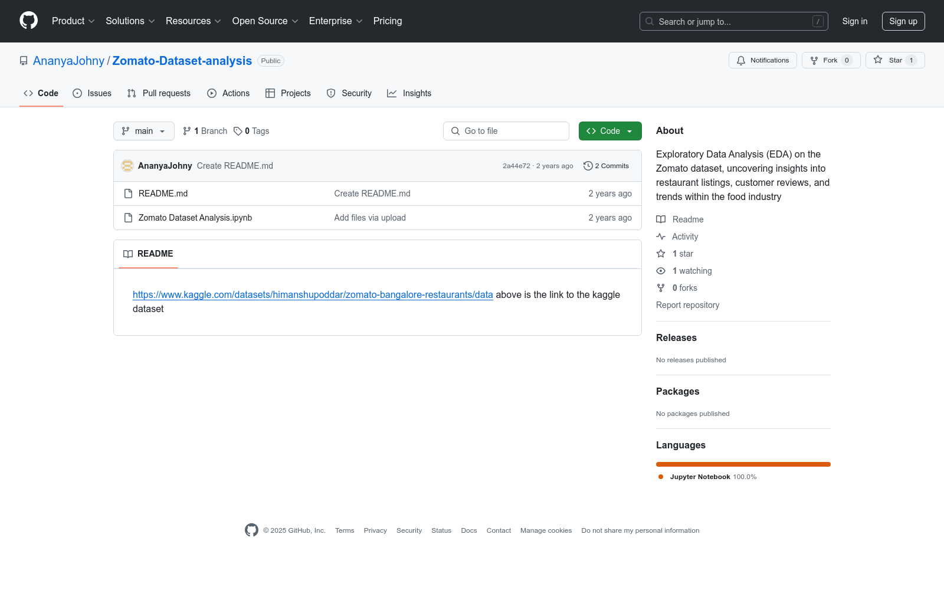
Task: Open the Releases section heading link
Action: tap(676, 337)
